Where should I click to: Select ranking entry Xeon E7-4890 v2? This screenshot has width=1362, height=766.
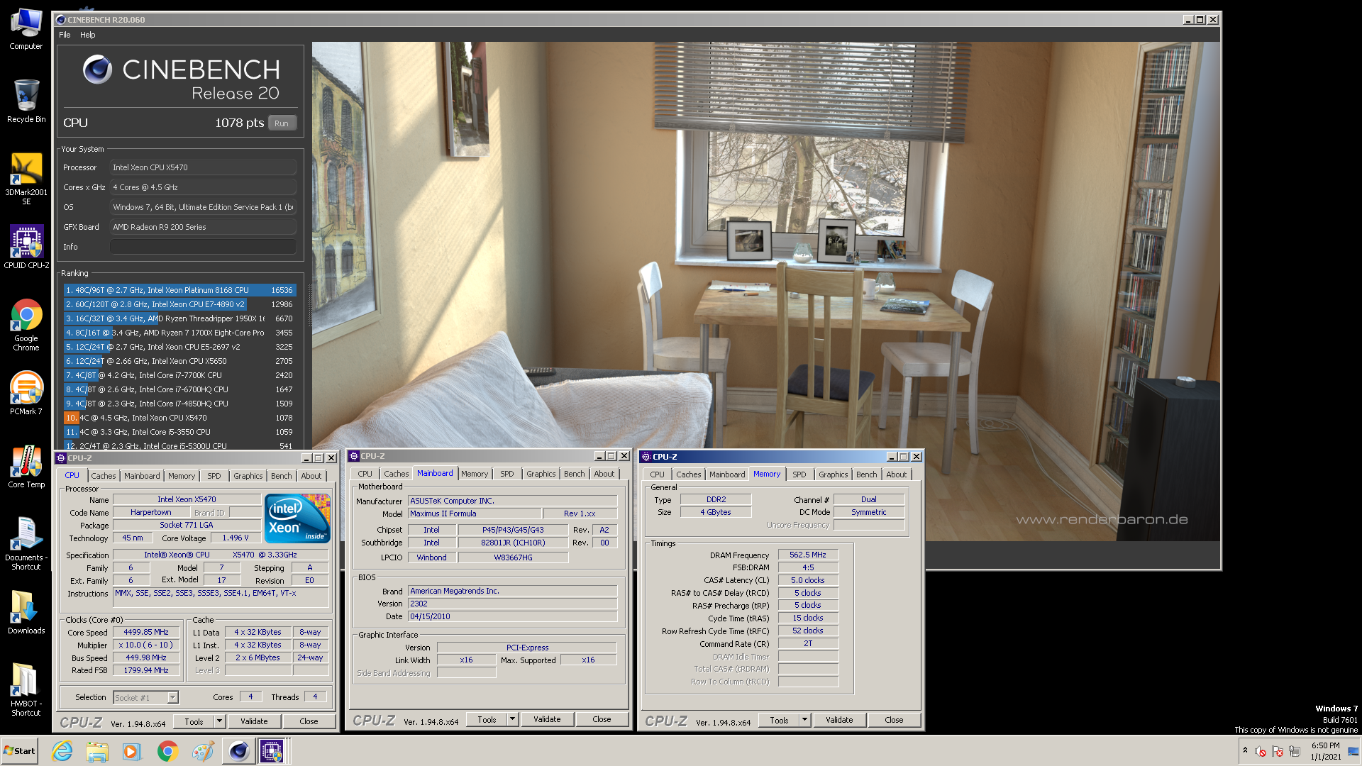(179, 304)
